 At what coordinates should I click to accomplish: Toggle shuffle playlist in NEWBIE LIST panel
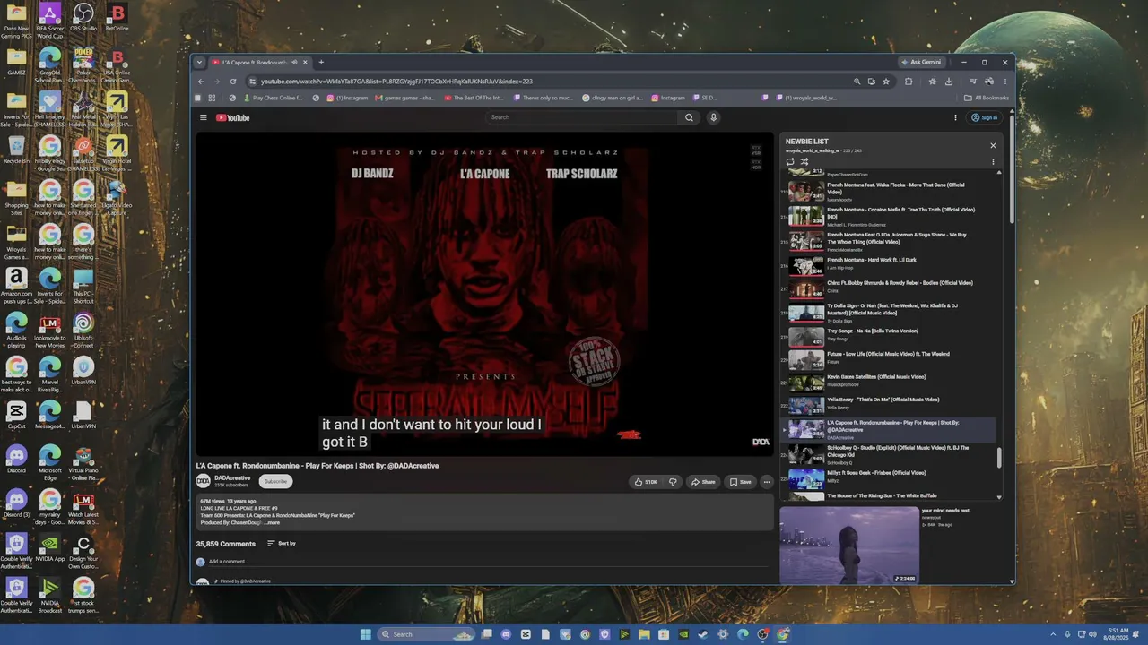click(x=804, y=162)
